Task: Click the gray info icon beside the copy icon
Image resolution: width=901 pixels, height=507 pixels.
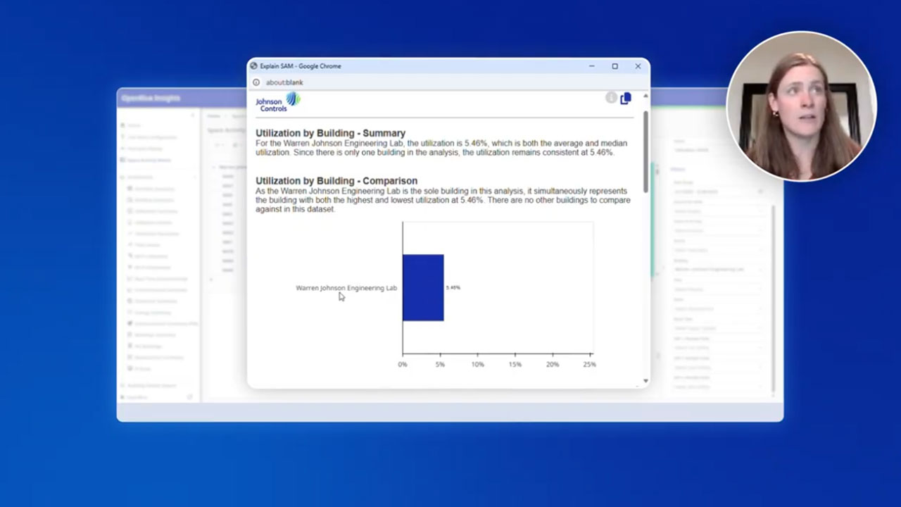Action: tap(611, 98)
